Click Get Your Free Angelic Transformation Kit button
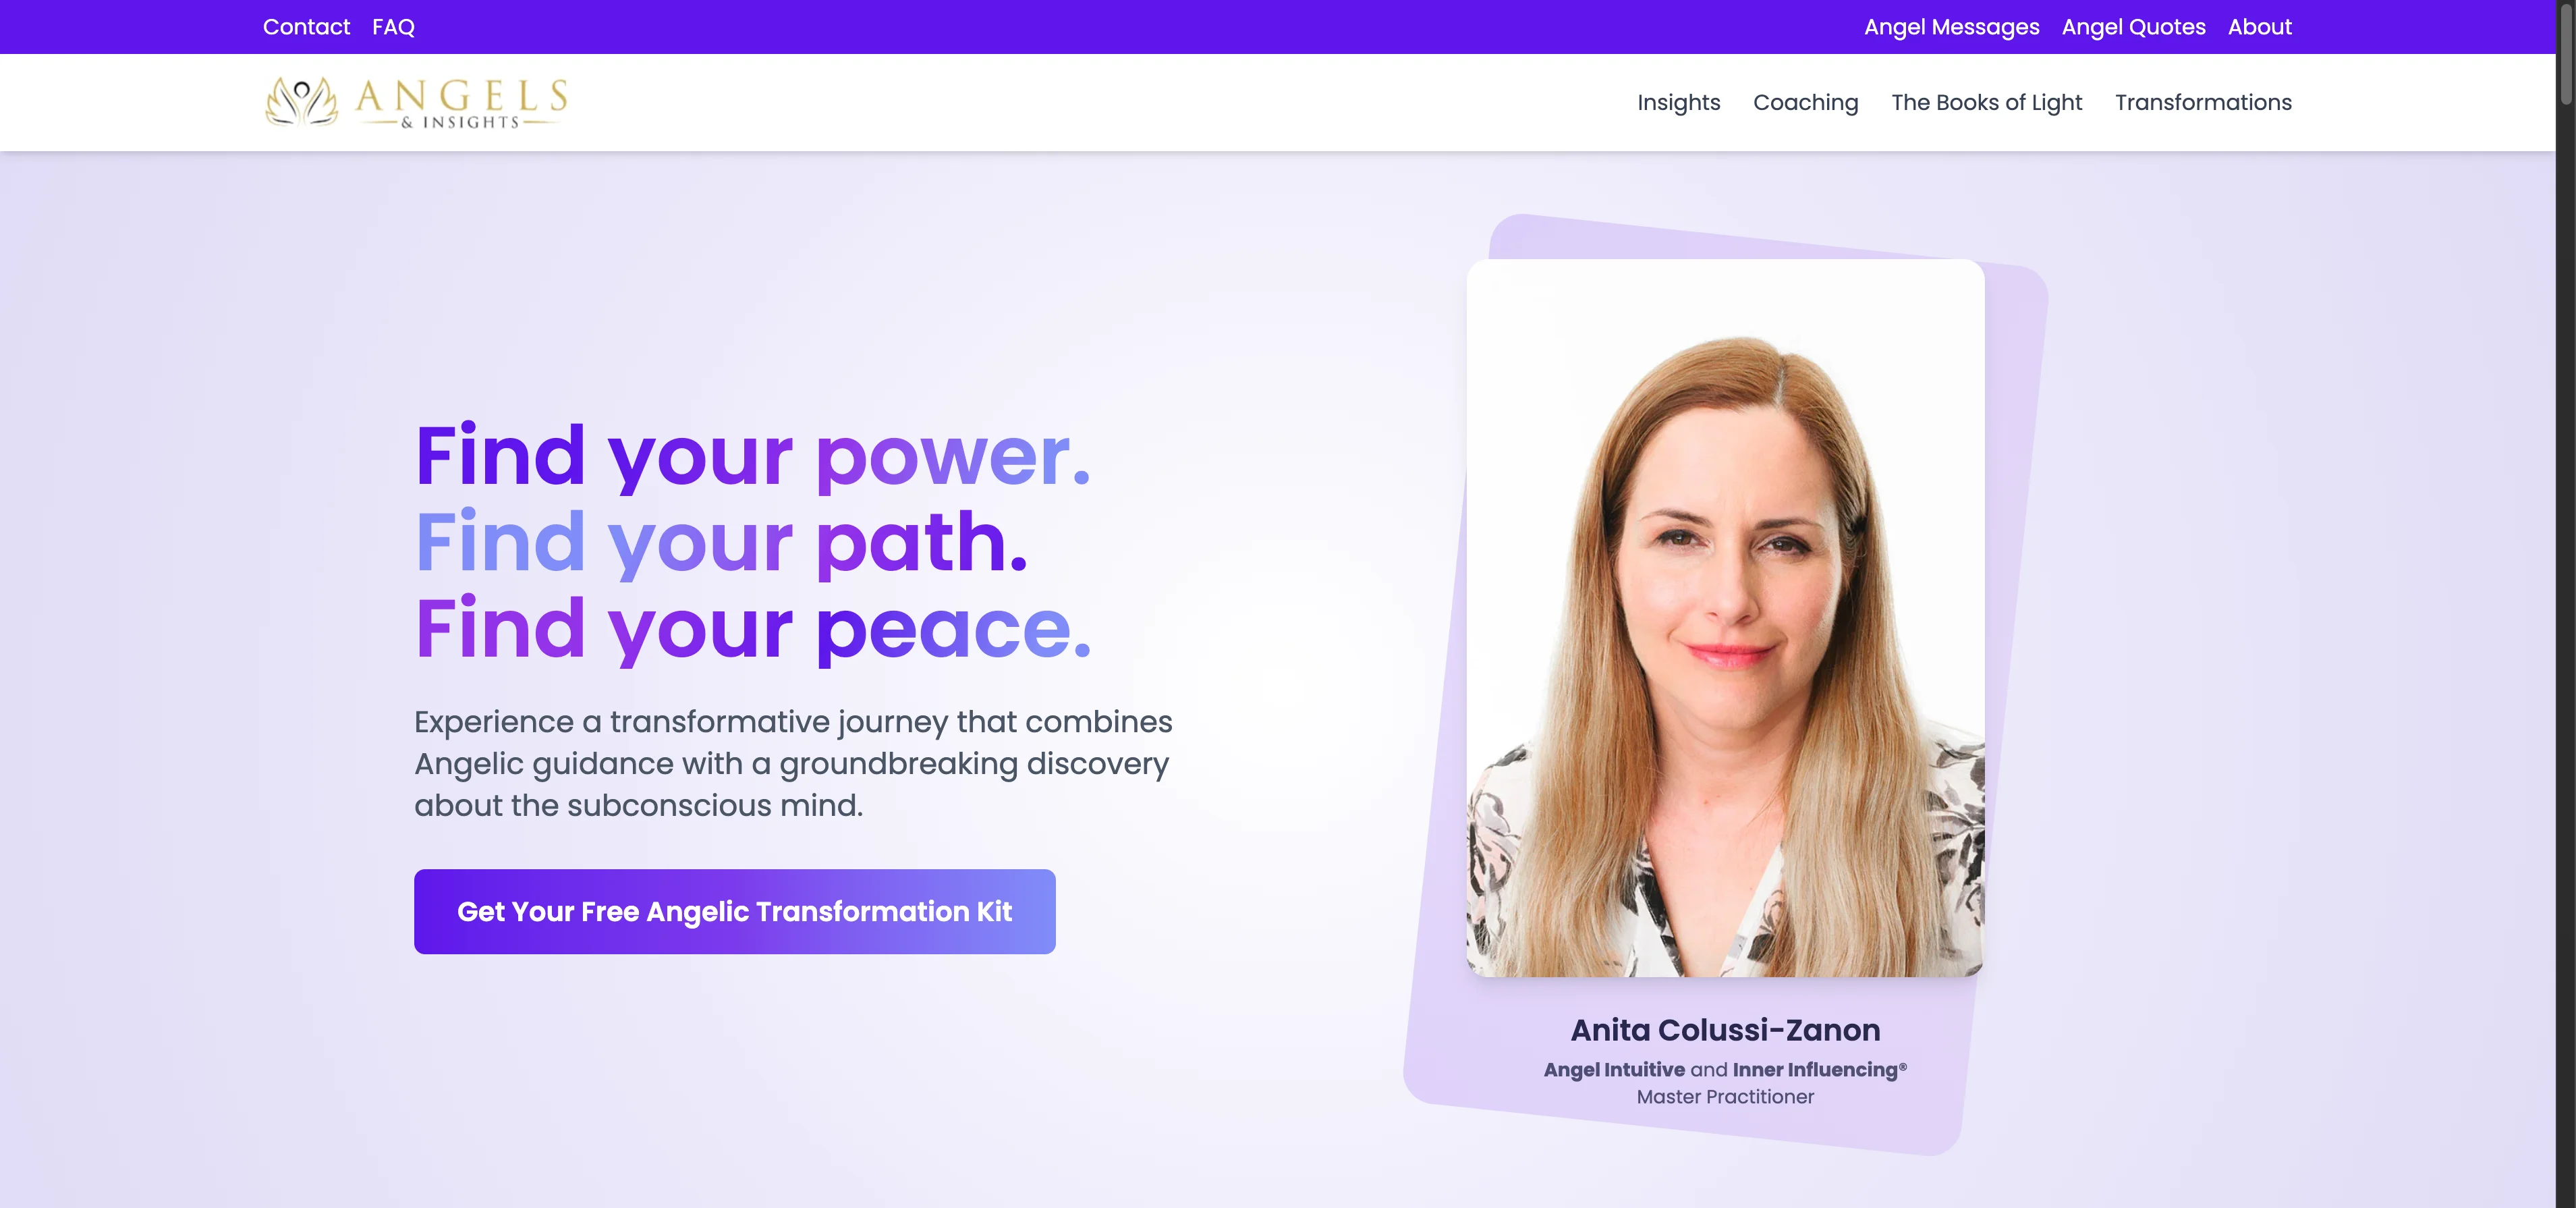The width and height of the screenshot is (2576, 1208). coord(734,911)
